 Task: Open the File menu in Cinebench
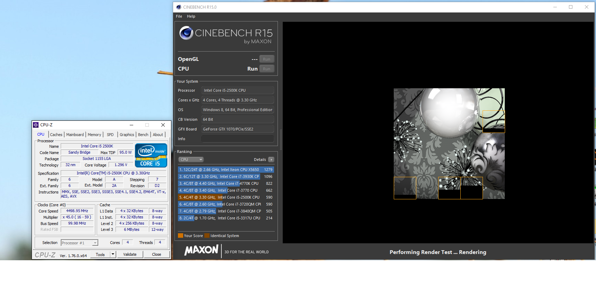pos(179,16)
